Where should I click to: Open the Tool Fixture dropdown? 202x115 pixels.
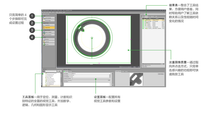(x=91, y=75)
